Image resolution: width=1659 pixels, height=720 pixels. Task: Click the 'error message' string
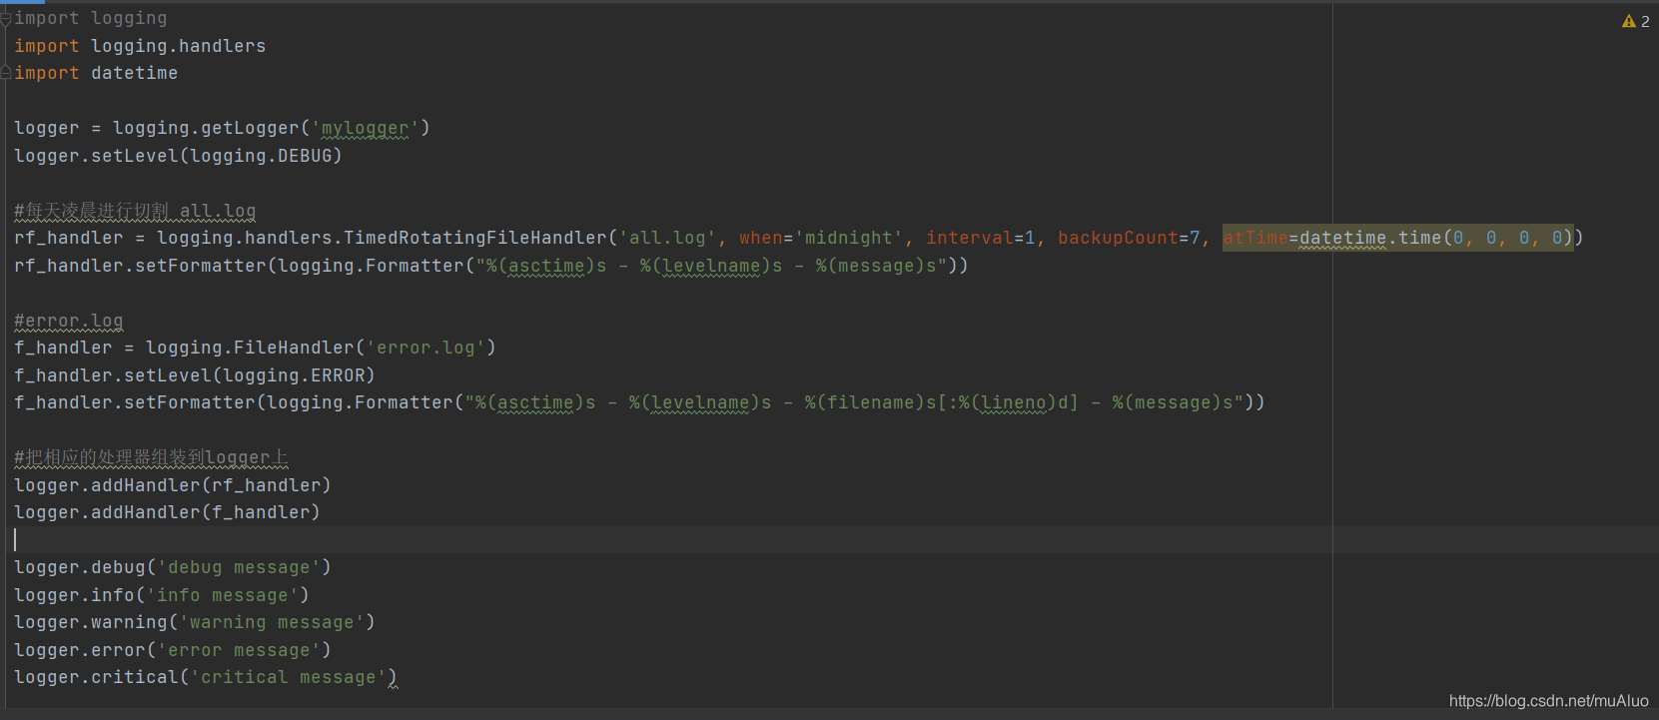click(239, 650)
